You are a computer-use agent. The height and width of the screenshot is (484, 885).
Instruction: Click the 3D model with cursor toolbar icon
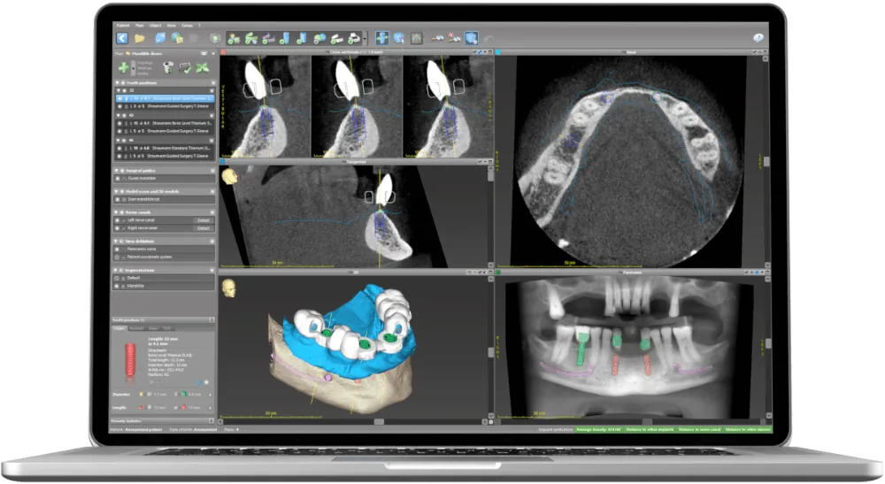click(x=399, y=38)
